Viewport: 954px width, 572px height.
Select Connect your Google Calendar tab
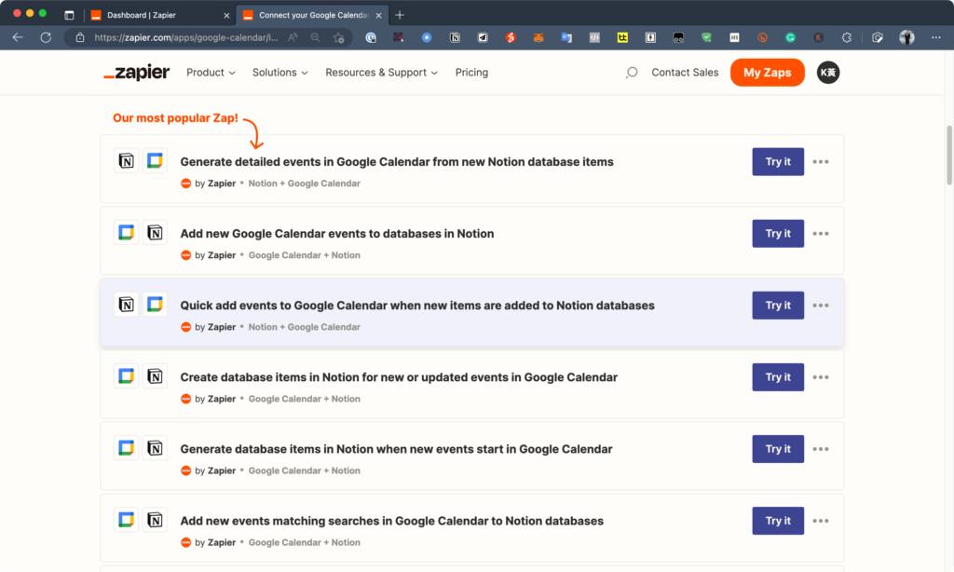(311, 15)
